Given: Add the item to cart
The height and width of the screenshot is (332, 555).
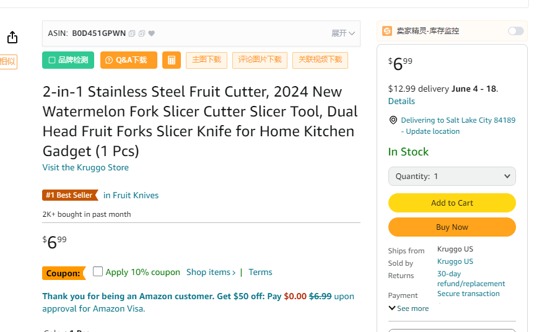Looking at the screenshot, I should 452,203.
